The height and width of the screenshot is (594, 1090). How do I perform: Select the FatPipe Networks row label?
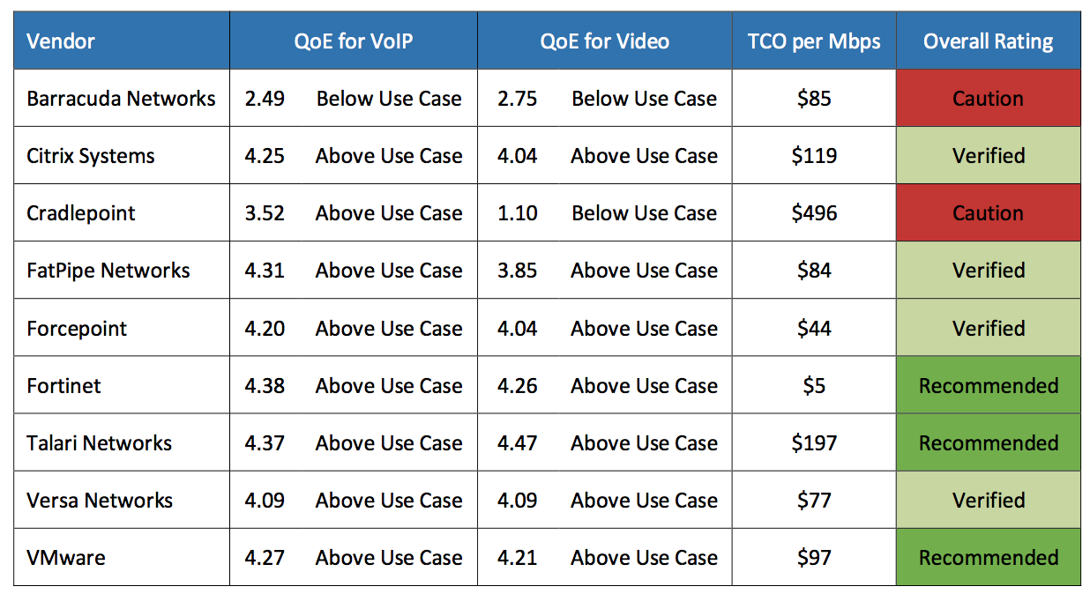tap(108, 271)
